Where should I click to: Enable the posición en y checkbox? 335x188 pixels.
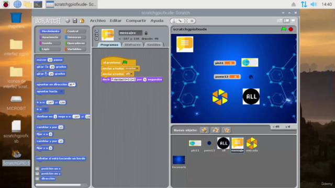(x=37, y=173)
